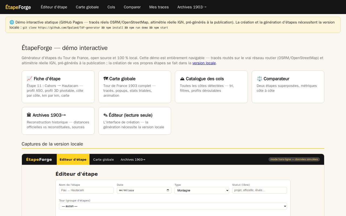Open the Type dropdown showing Montagne
346x216 pixels.
(x=202, y=190)
